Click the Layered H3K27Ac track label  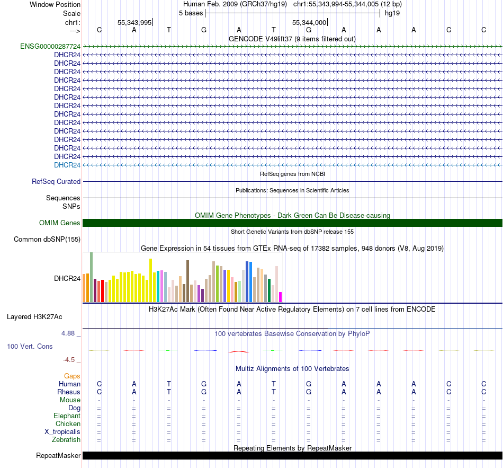[34, 317]
